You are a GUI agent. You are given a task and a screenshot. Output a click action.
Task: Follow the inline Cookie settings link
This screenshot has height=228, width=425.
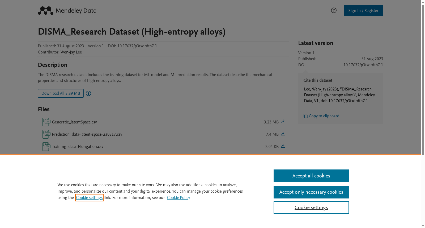click(x=89, y=198)
